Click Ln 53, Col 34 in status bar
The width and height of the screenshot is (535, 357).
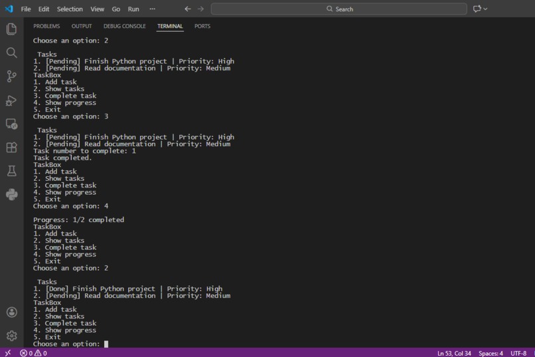[454, 353]
